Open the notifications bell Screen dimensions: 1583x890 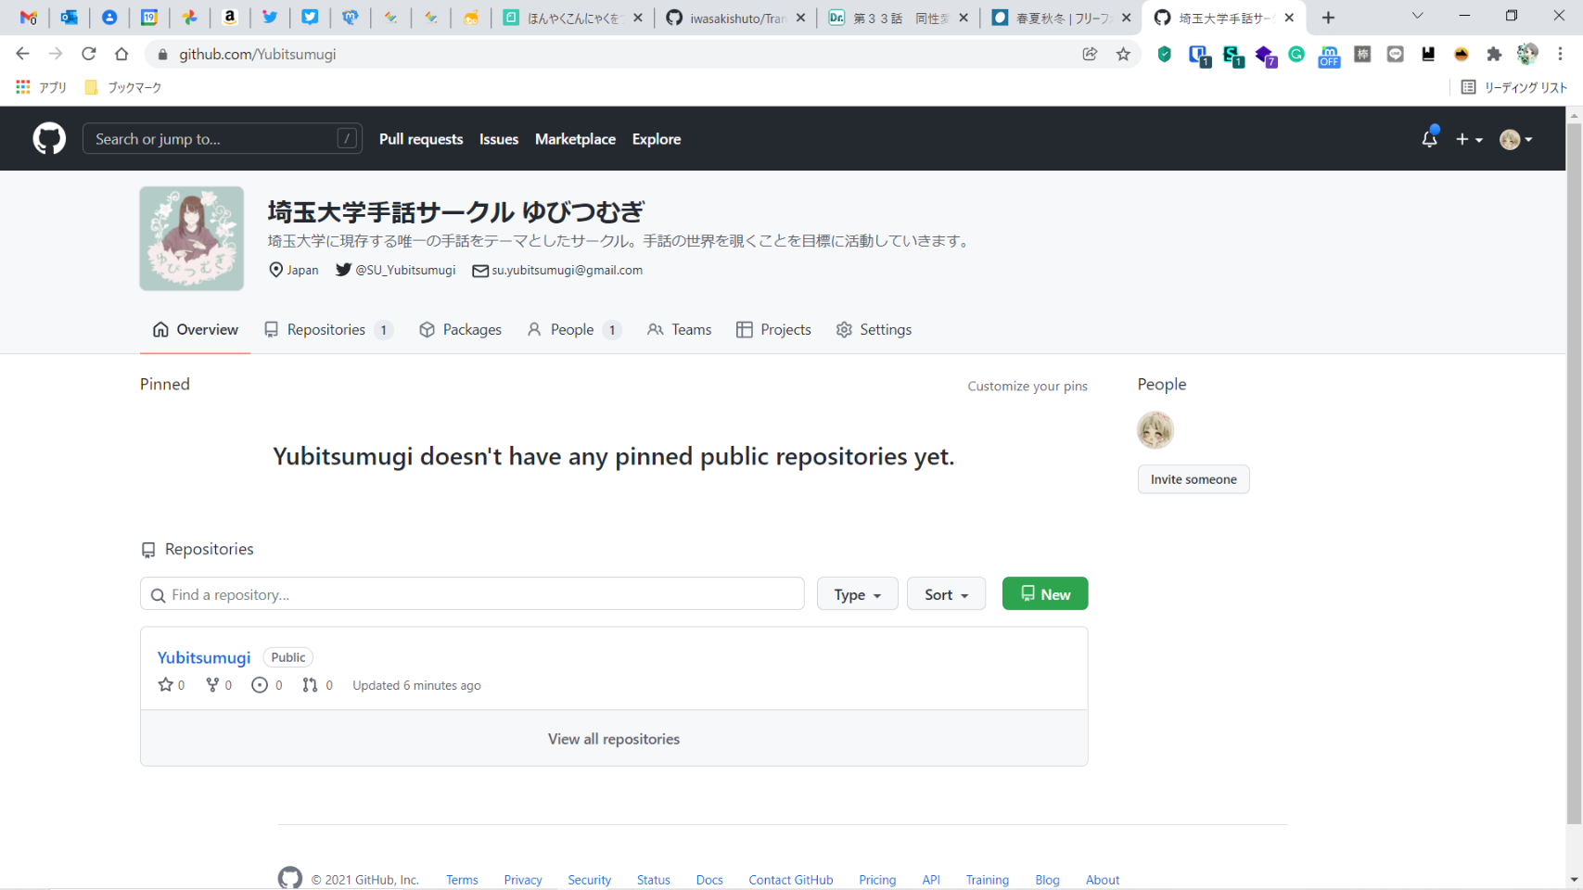(x=1429, y=139)
